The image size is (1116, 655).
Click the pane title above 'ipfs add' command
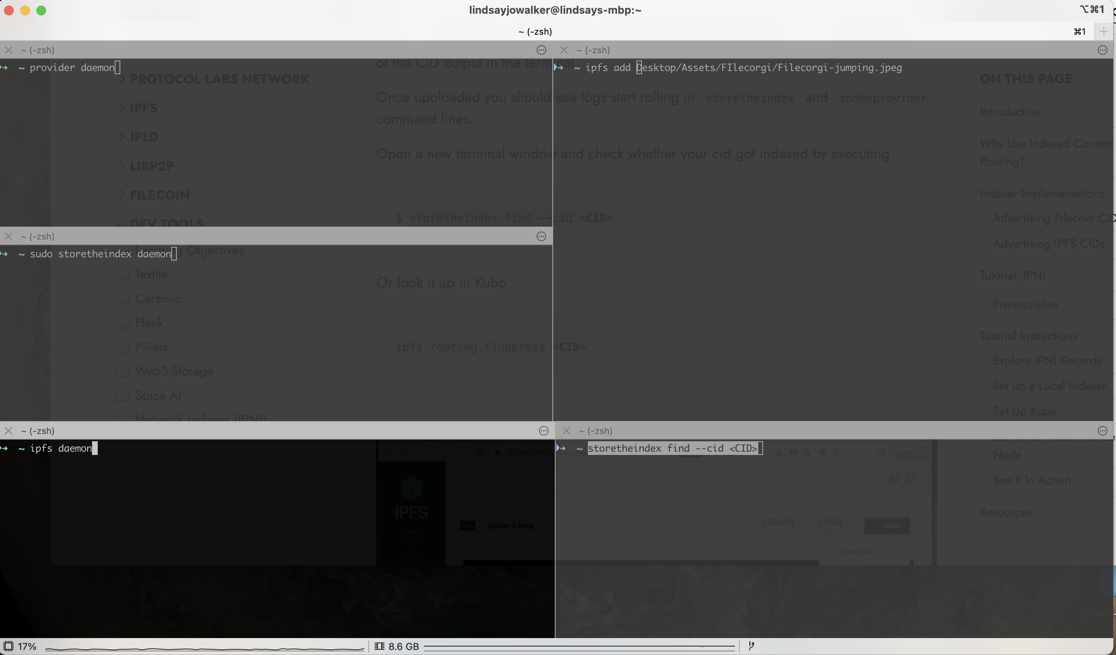[x=594, y=50]
